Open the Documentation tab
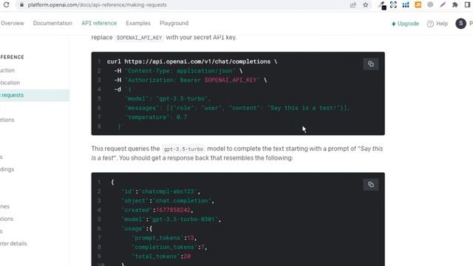 pyautogui.click(x=52, y=23)
